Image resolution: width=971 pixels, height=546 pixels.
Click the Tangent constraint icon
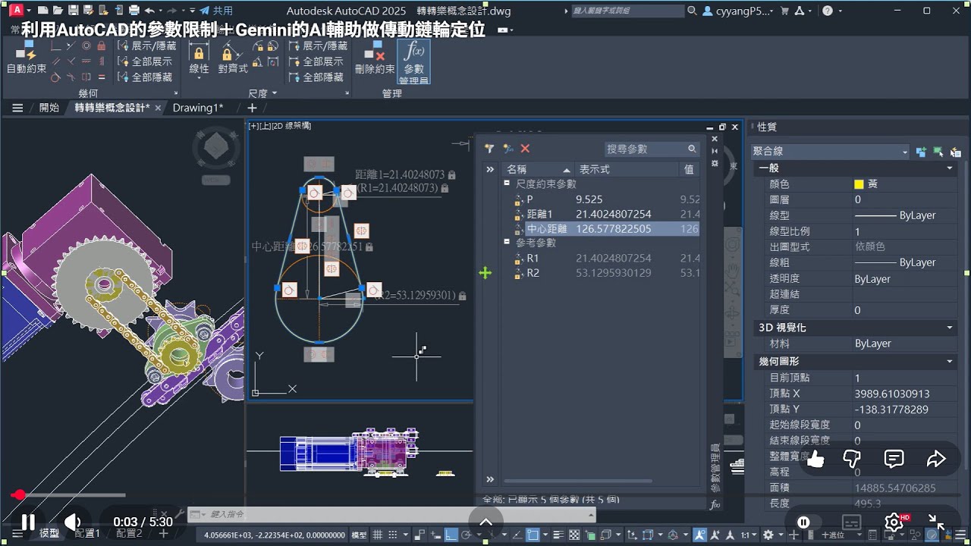56,77
